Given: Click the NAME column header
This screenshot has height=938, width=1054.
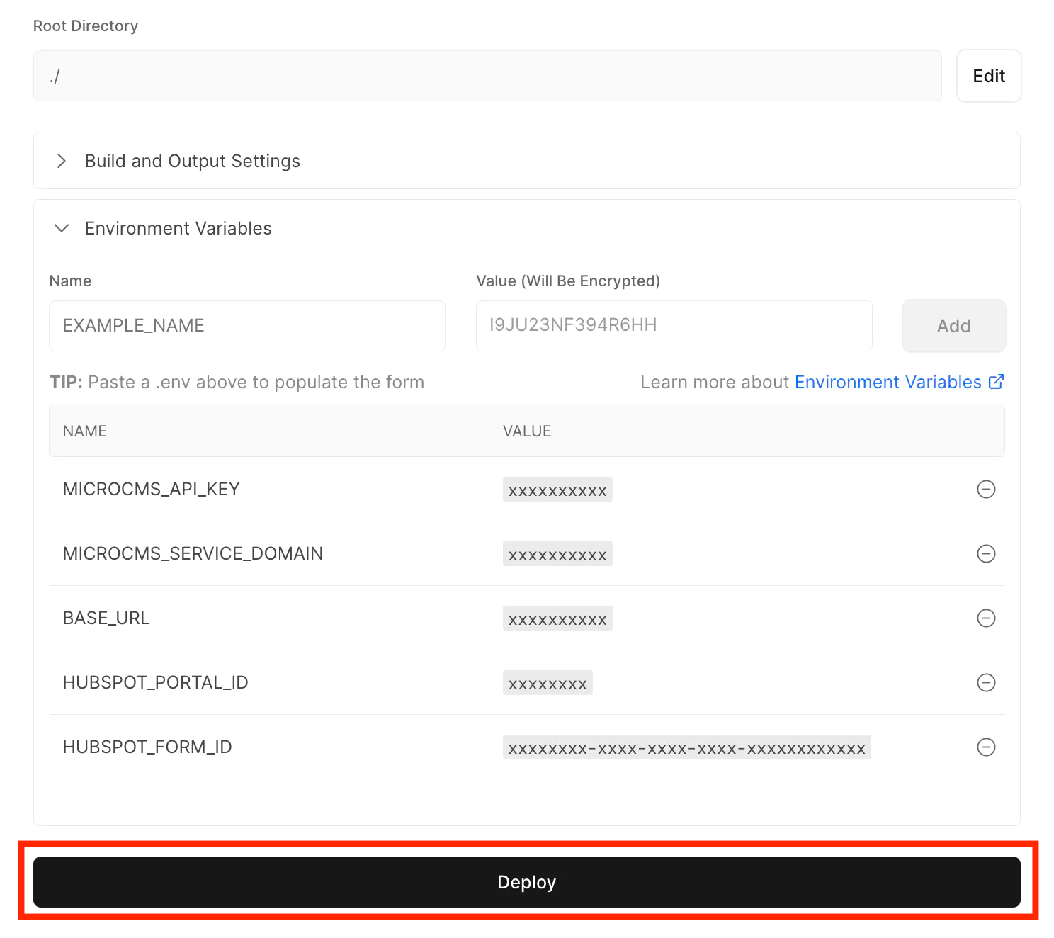Looking at the screenshot, I should [x=85, y=431].
